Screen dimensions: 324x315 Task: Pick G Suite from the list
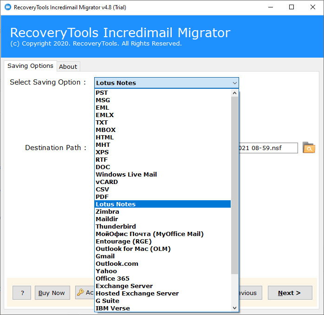162,301
